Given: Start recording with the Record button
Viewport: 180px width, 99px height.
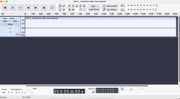Looking at the screenshot, I should coord(44,8).
